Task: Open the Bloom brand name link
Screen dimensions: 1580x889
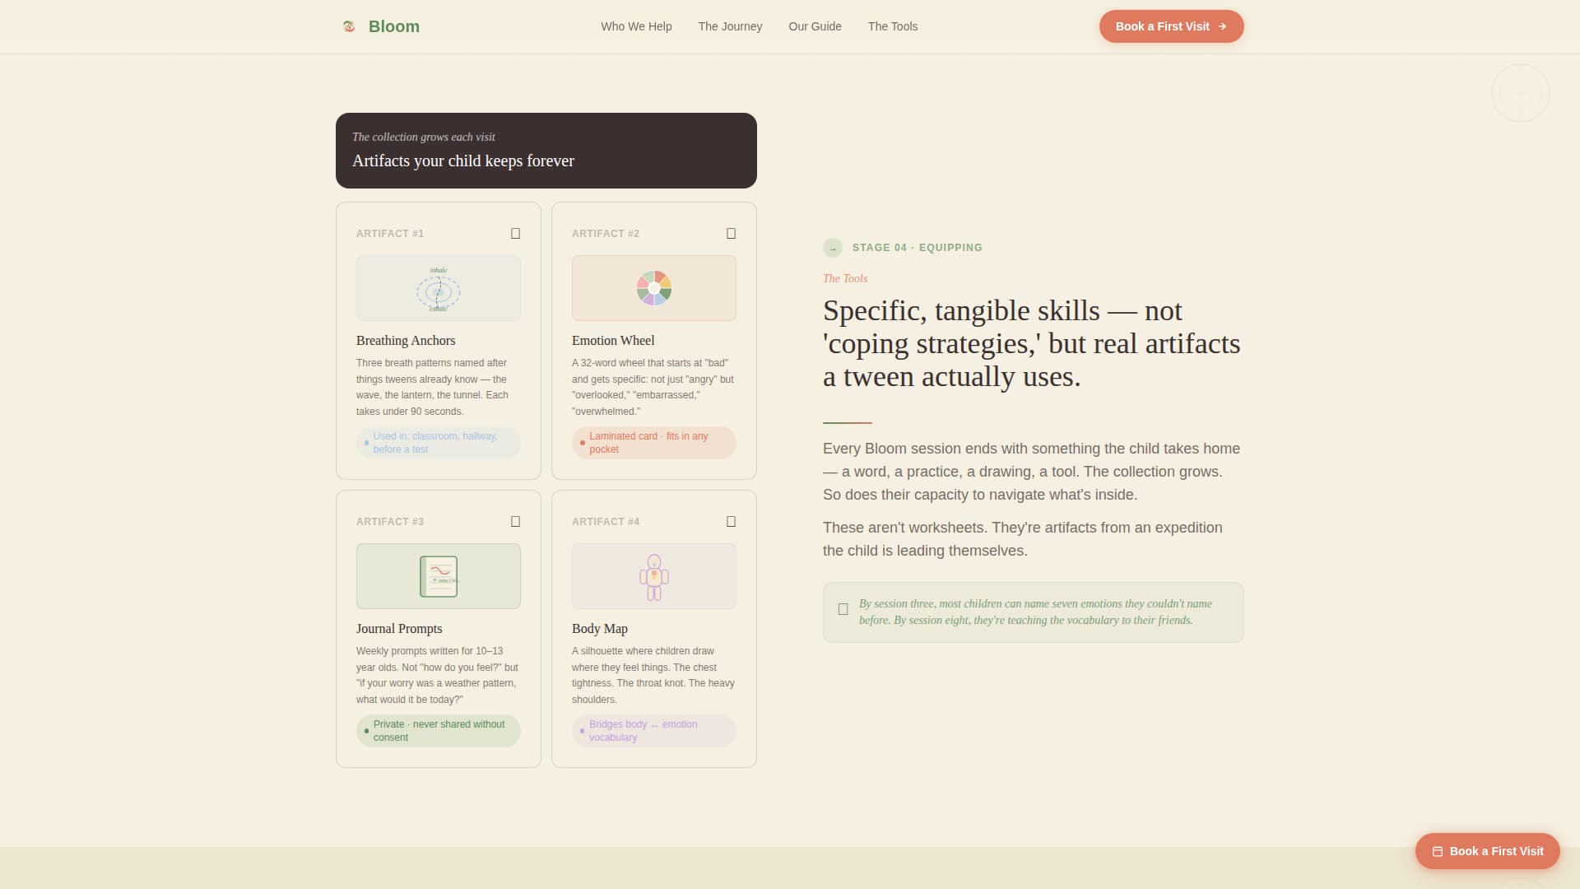Action: click(394, 26)
